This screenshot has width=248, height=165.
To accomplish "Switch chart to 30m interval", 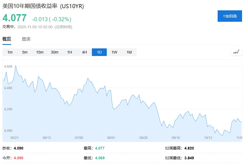I will click(55, 52).
